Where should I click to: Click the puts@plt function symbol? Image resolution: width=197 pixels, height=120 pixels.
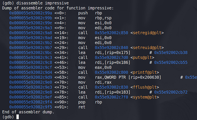[143, 57]
